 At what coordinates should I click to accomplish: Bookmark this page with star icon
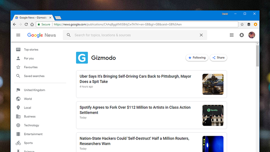(x=242, y=24)
